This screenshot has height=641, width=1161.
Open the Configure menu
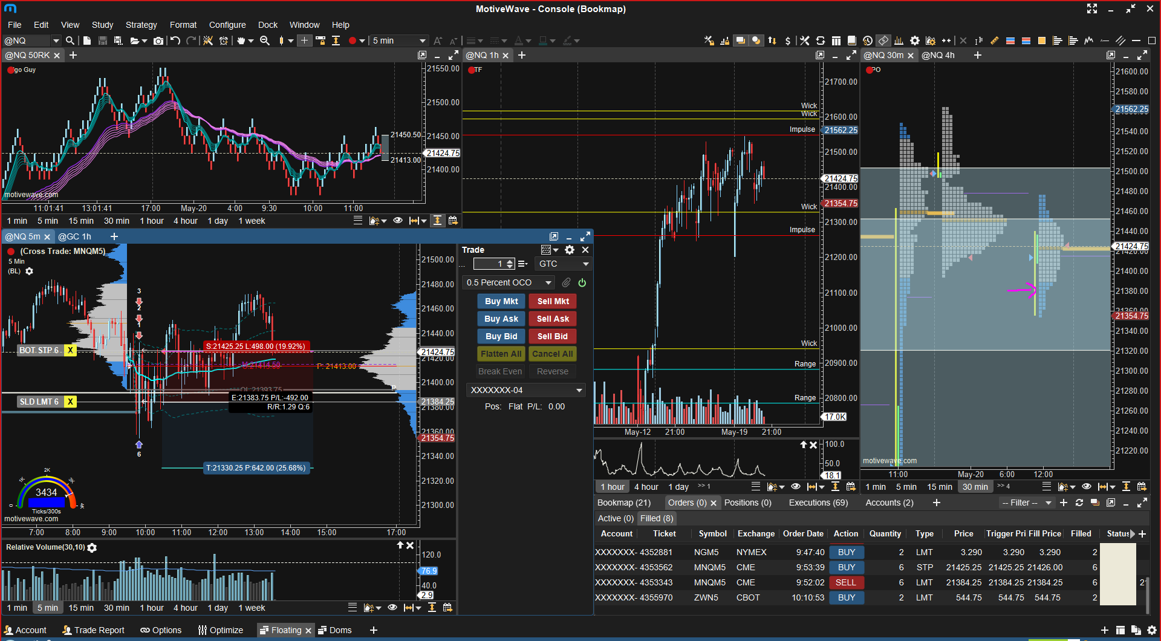[x=227, y=25]
